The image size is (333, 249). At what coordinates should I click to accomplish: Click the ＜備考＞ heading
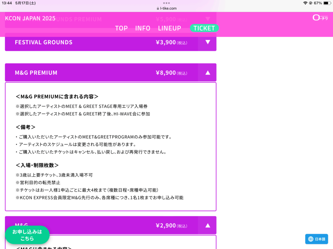coord(25,127)
